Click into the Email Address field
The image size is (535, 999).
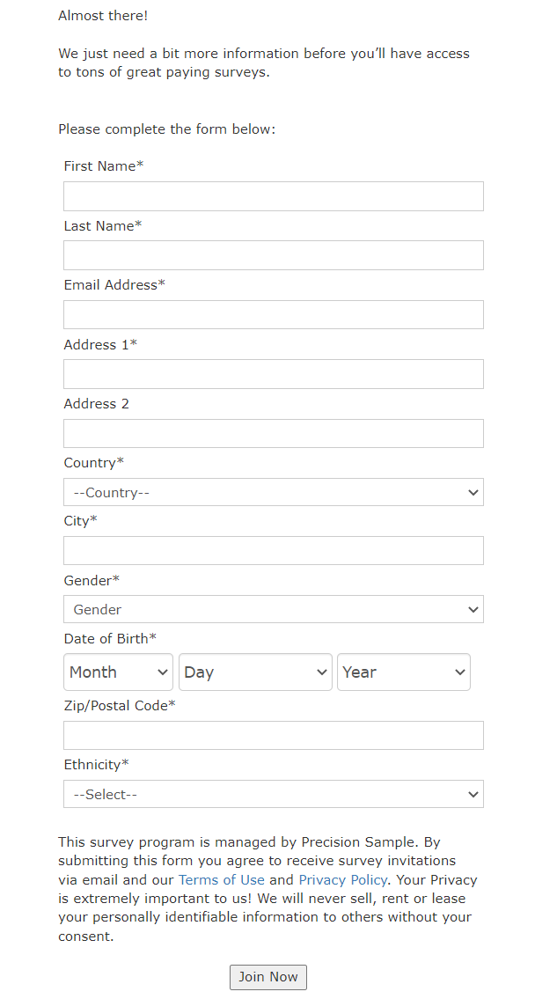click(x=273, y=314)
